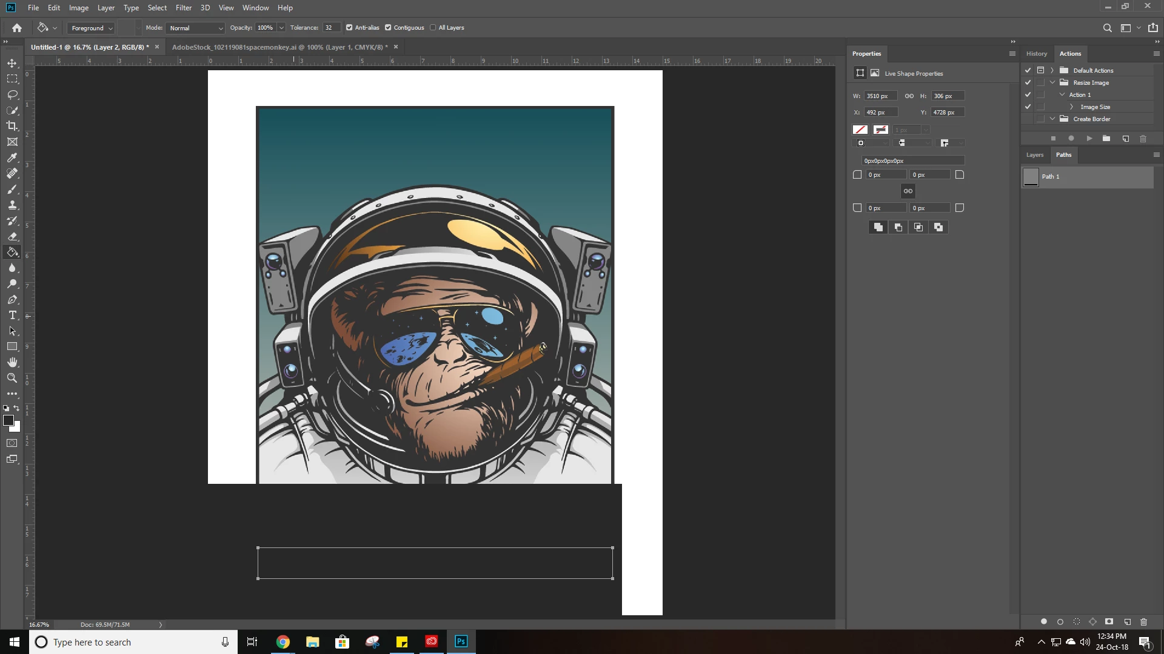Toggle the Anti-alias checkbox
1164x654 pixels.
[349, 28]
